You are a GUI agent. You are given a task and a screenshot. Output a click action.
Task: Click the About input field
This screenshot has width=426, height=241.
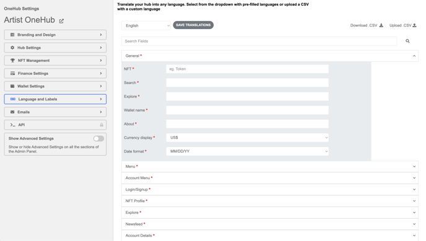coord(247,124)
